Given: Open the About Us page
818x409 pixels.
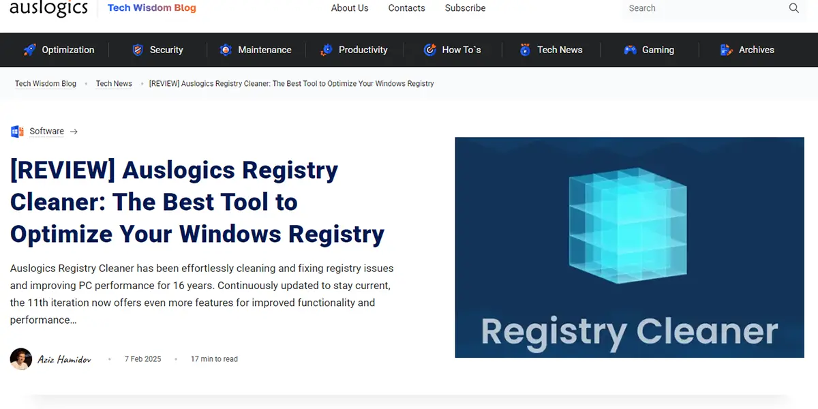Looking at the screenshot, I should [350, 8].
